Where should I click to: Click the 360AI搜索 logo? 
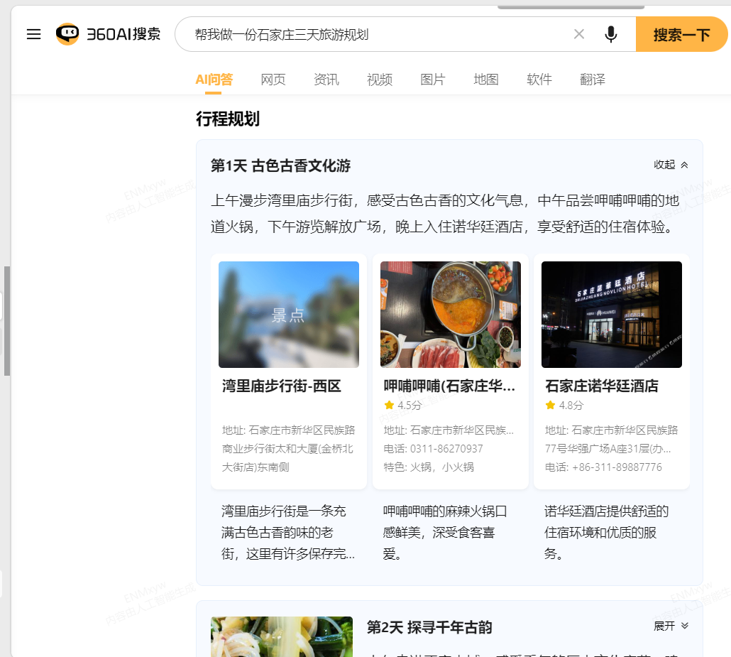point(108,34)
